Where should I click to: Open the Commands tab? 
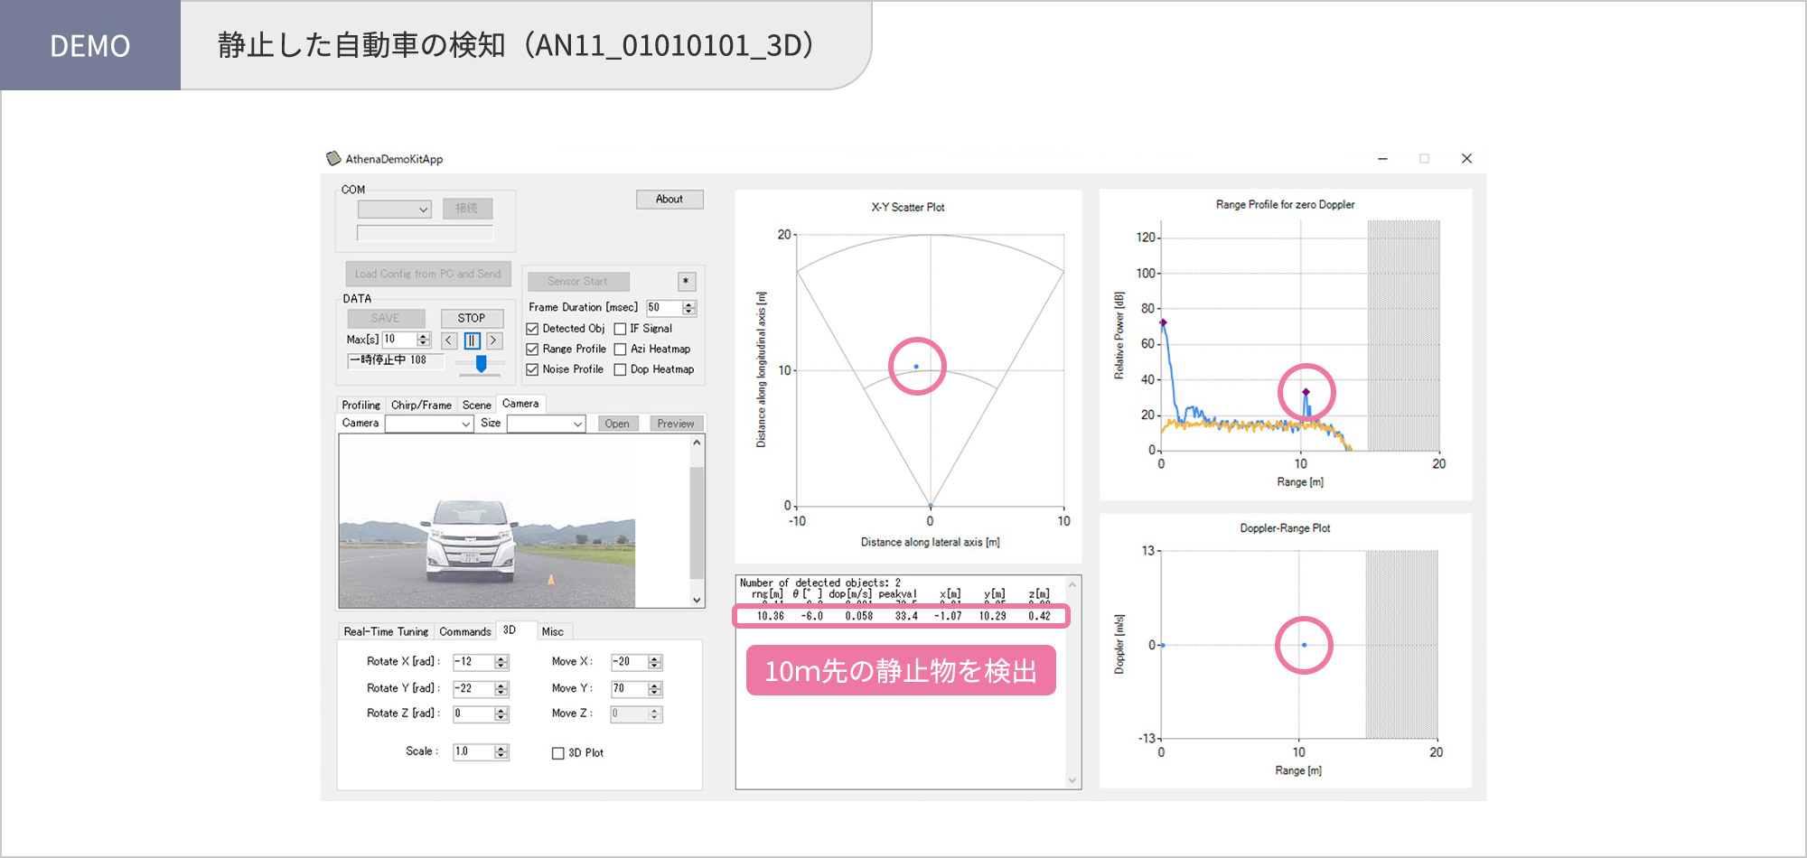[x=465, y=632]
